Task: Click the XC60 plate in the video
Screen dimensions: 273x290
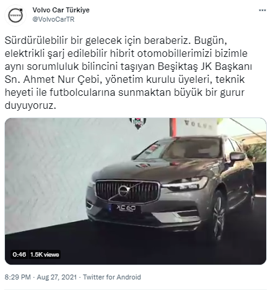Action: pos(126,208)
